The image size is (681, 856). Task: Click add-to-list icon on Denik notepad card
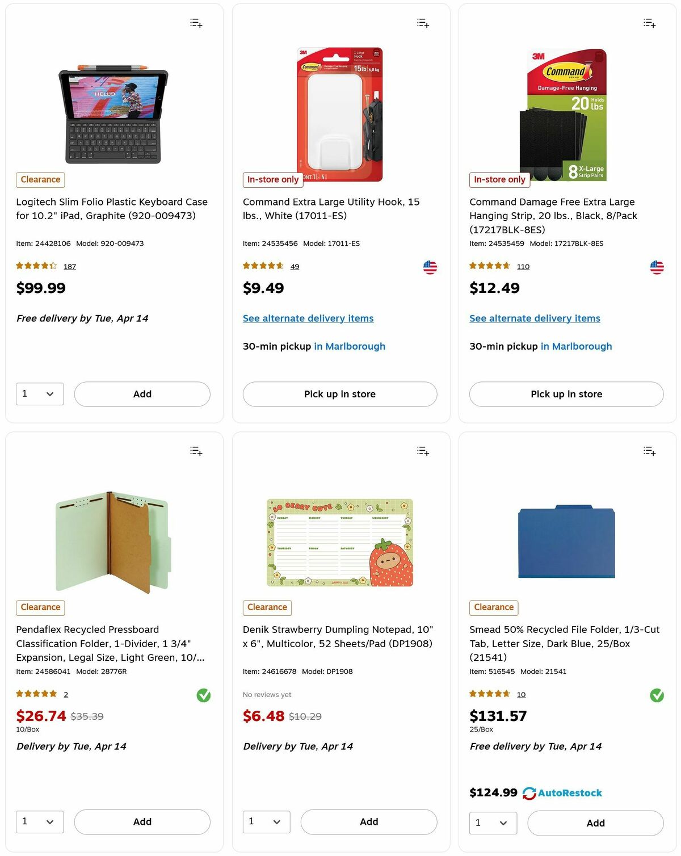point(423,450)
